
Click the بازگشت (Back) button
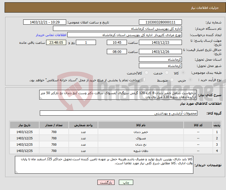pos(106,182)
